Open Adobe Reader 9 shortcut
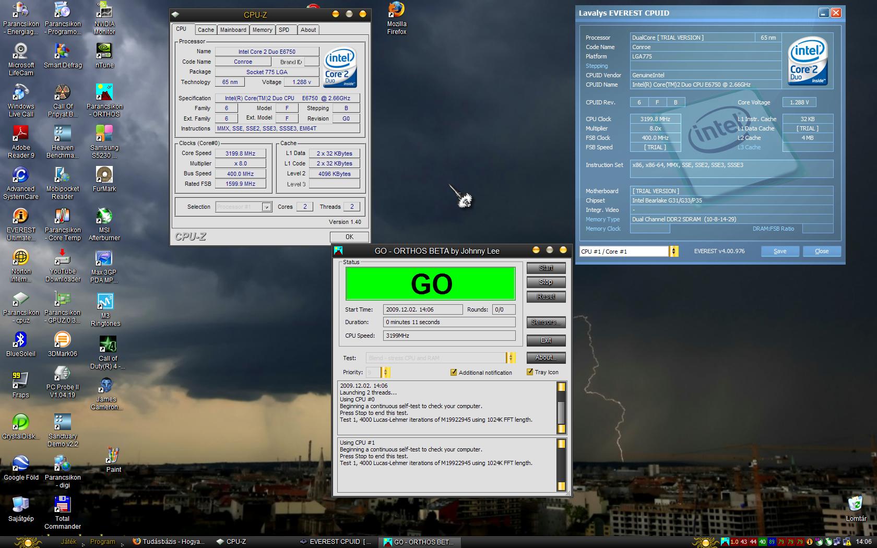The width and height of the screenshot is (877, 548). click(21, 141)
